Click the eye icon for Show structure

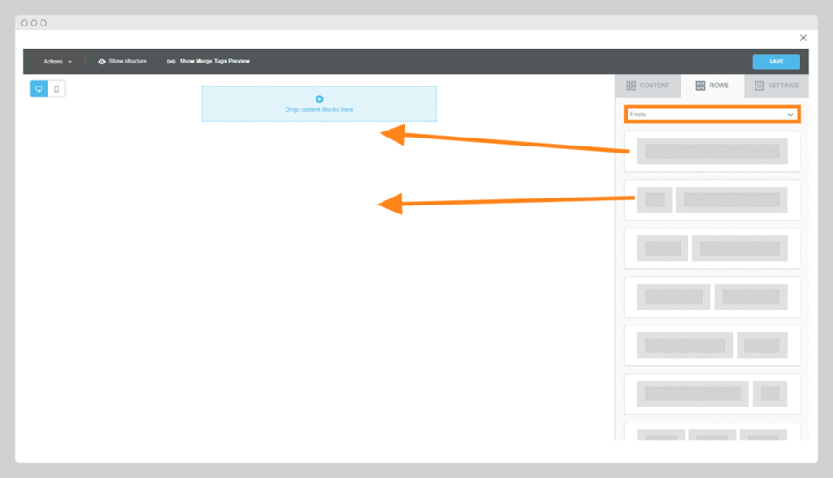pos(101,62)
